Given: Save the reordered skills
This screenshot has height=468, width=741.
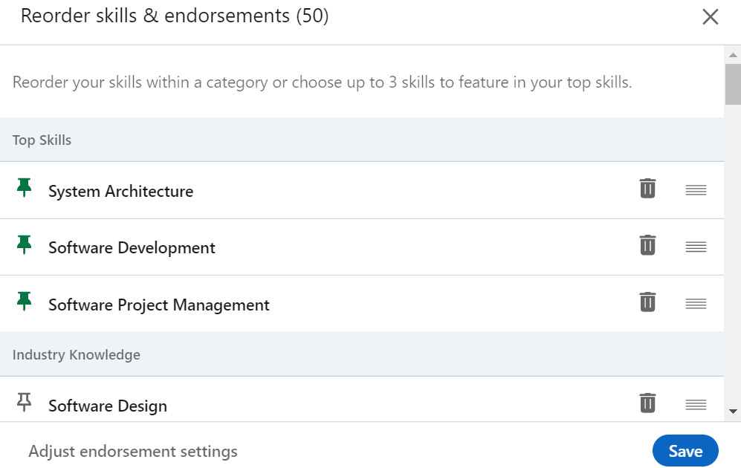Looking at the screenshot, I should tap(685, 451).
